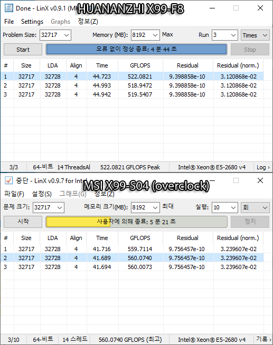Click the 시작 button in bottom window
273x345 pixels.
click(x=23, y=222)
